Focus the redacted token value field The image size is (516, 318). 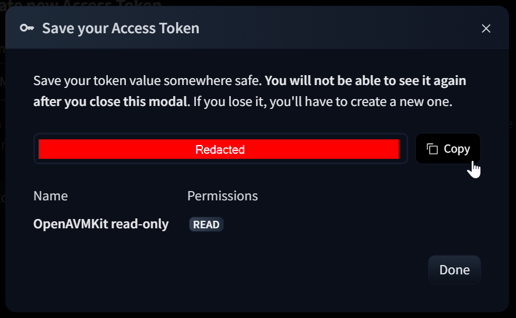click(x=220, y=149)
